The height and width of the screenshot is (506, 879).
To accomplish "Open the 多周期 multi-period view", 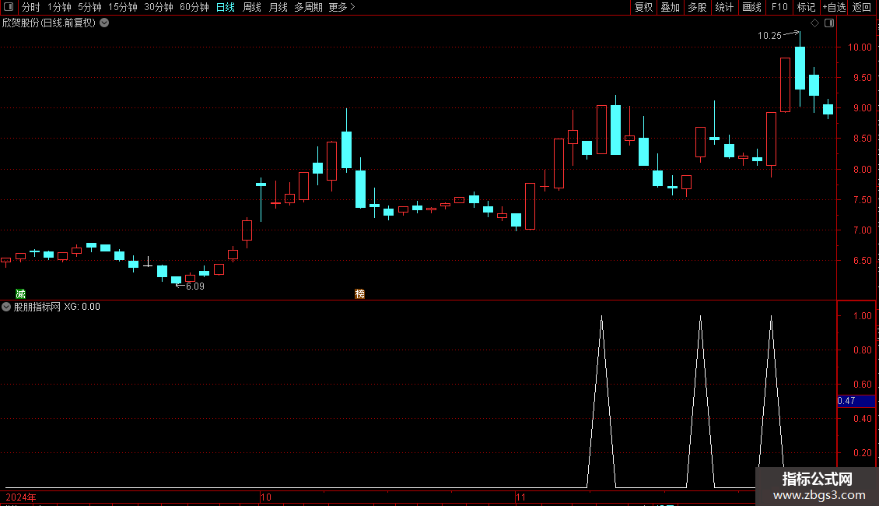I will tap(308, 7).
